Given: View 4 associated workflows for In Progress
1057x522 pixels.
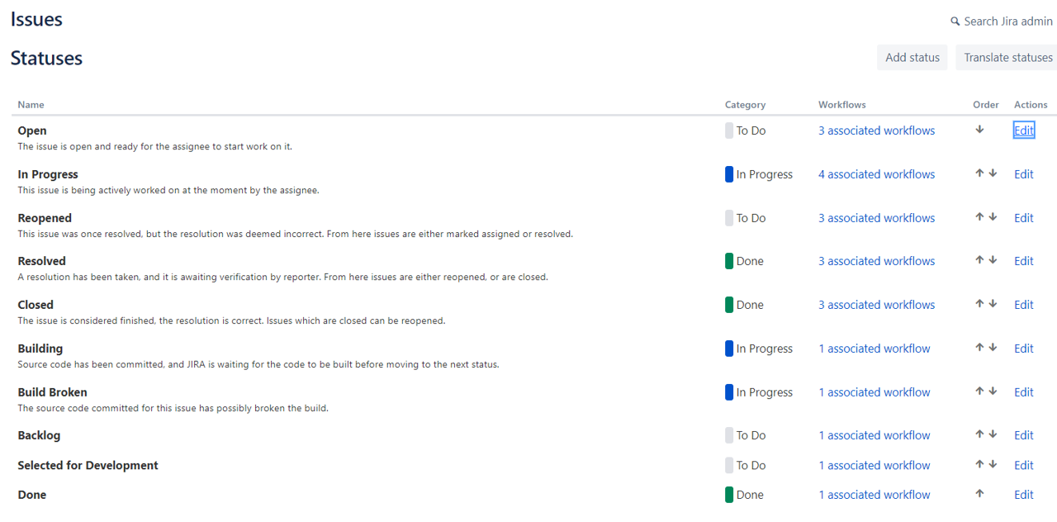Looking at the screenshot, I should coord(876,173).
